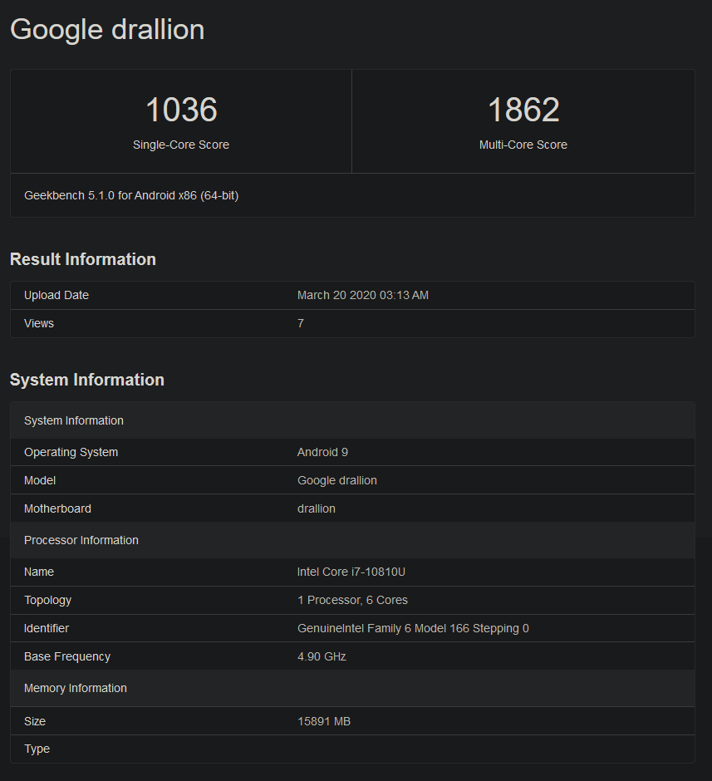The height and width of the screenshot is (781, 712).
Task: Click the bold System Information heading
Action: coord(87,380)
